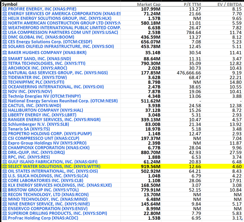Open the KLX ENERGY SERVICES HOLDINGS link
The height and width of the screenshot is (222, 244).
click(x=60, y=185)
